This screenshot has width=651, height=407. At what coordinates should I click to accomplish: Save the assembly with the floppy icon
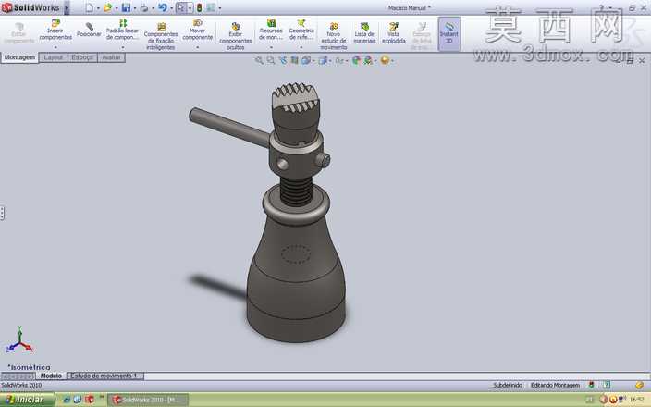click(x=126, y=7)
